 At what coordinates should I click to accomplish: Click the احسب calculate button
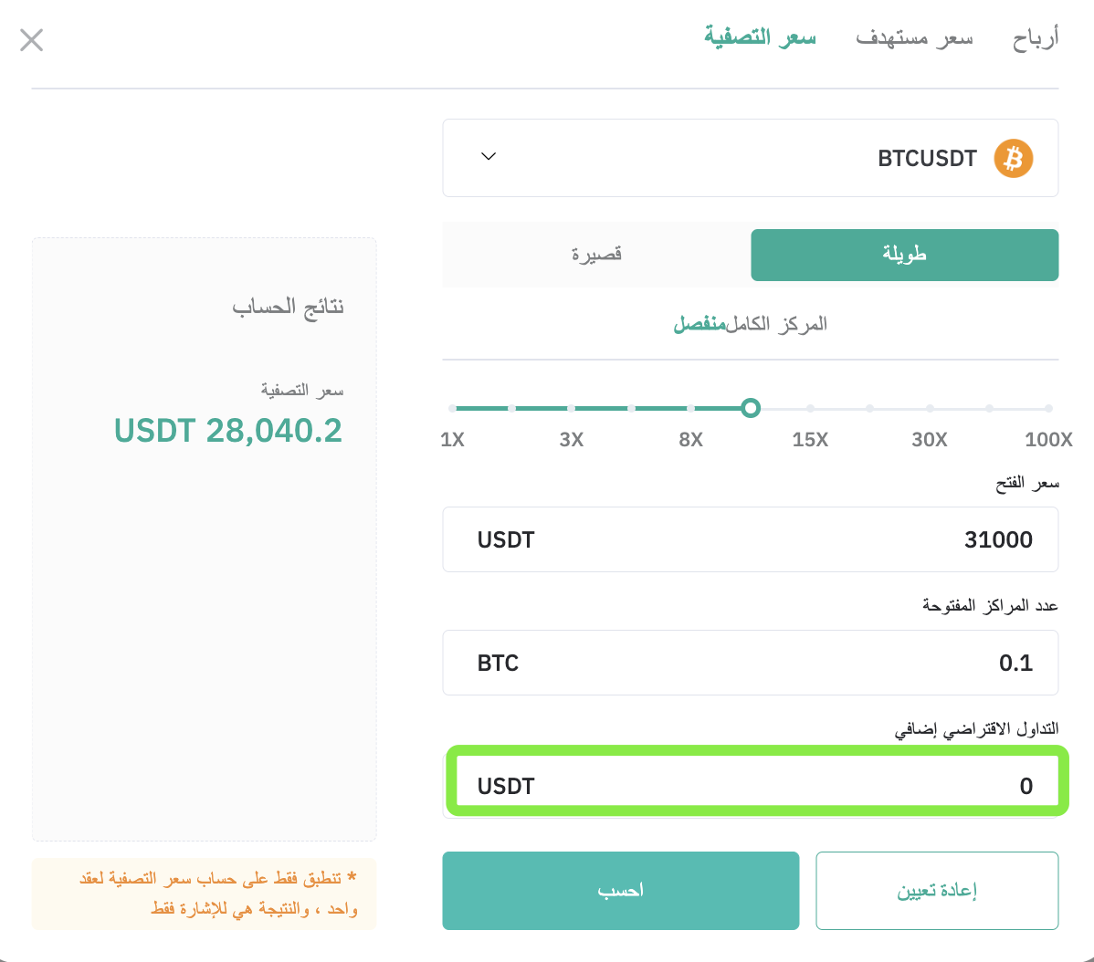point(620,890)
